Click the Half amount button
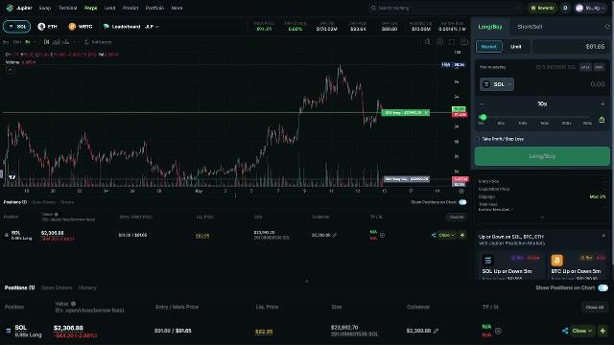The width and height of the screenshot is (614, 345). 585,67
